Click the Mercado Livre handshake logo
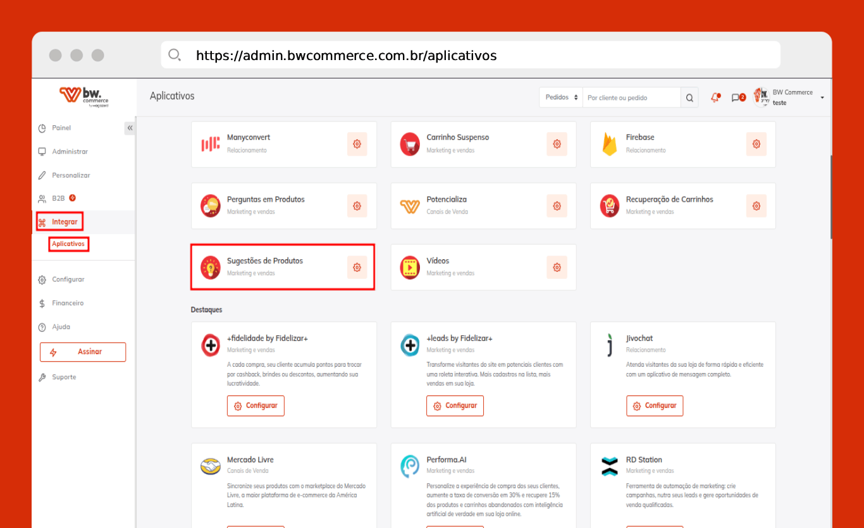Viewport: 864px width, 528px height. (211, 467)
